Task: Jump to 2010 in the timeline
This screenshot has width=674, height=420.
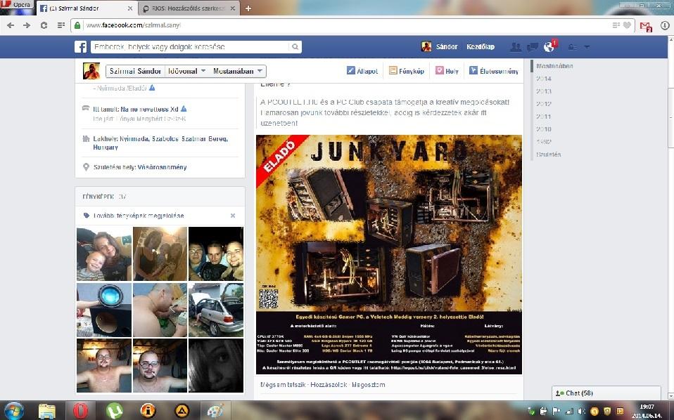Action: click(543, 129)
